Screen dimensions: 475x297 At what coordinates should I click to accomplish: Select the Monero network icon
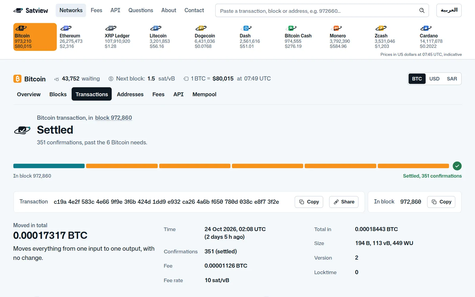coord(336,28)
